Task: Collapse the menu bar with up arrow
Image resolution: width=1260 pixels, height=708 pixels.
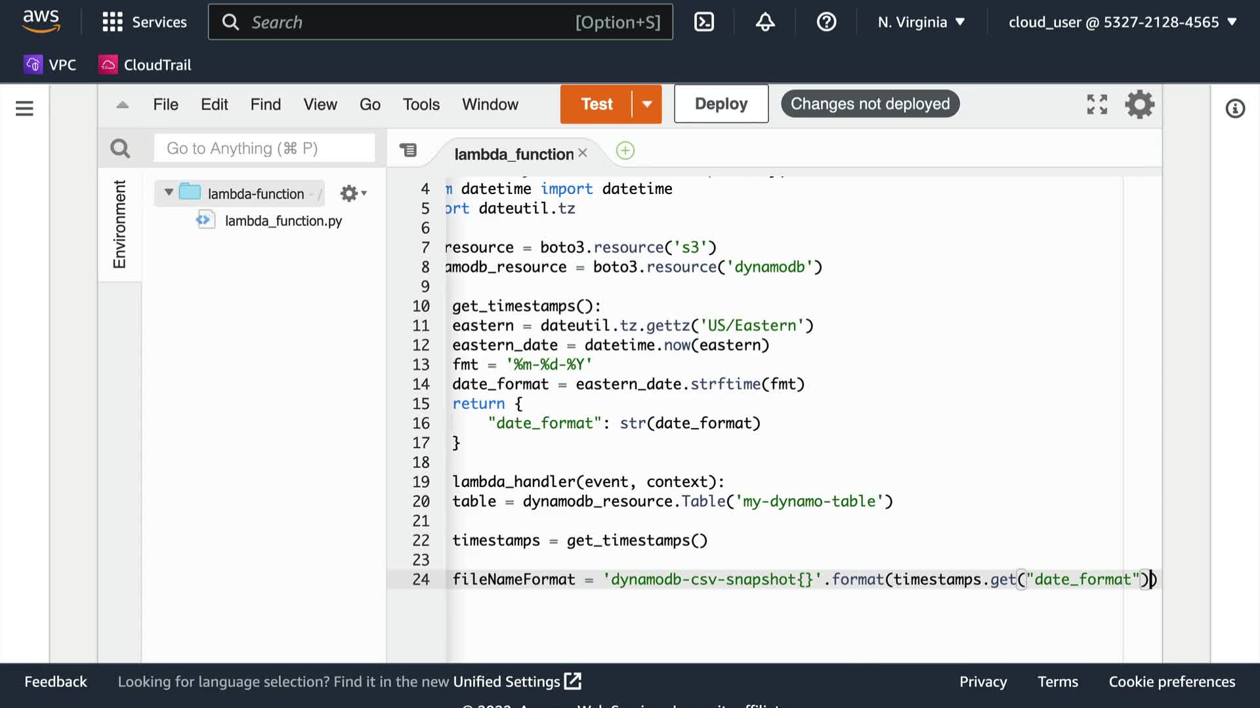Action: [123, 105]
